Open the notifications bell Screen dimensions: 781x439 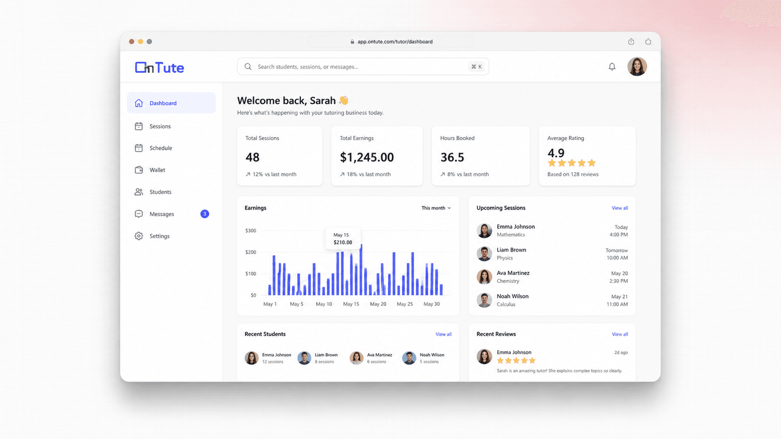pyautogui.click(x=612, y=67)
